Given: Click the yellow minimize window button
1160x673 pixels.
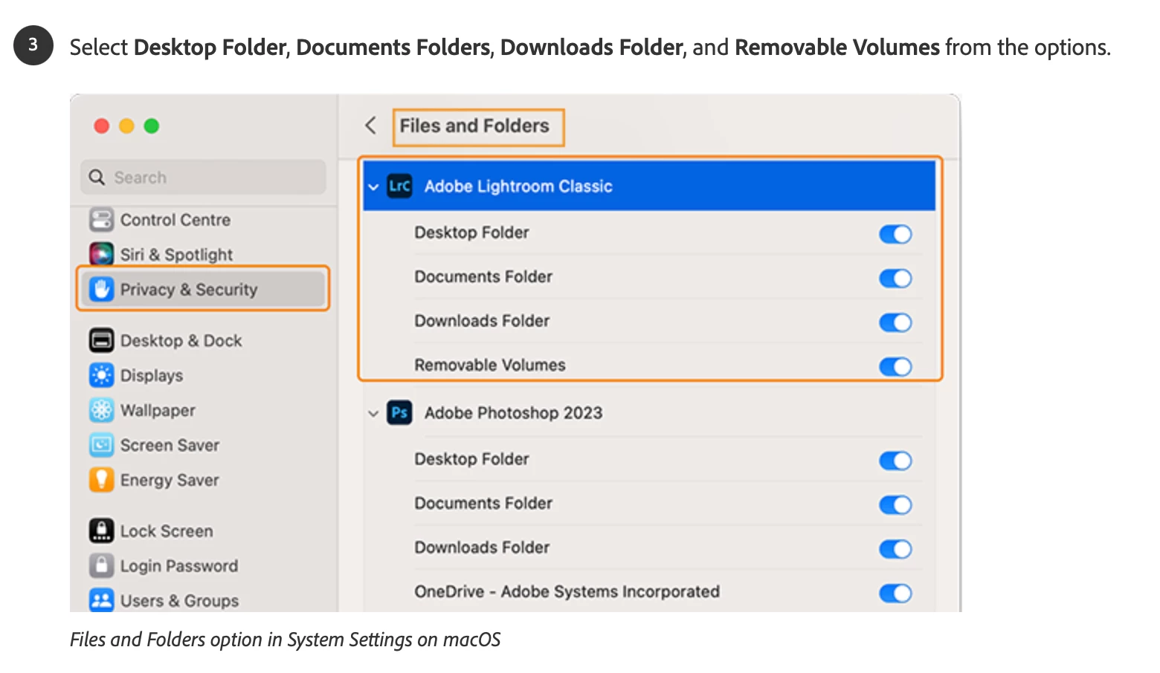Looking at the screenshot, I should coord(126,126).
